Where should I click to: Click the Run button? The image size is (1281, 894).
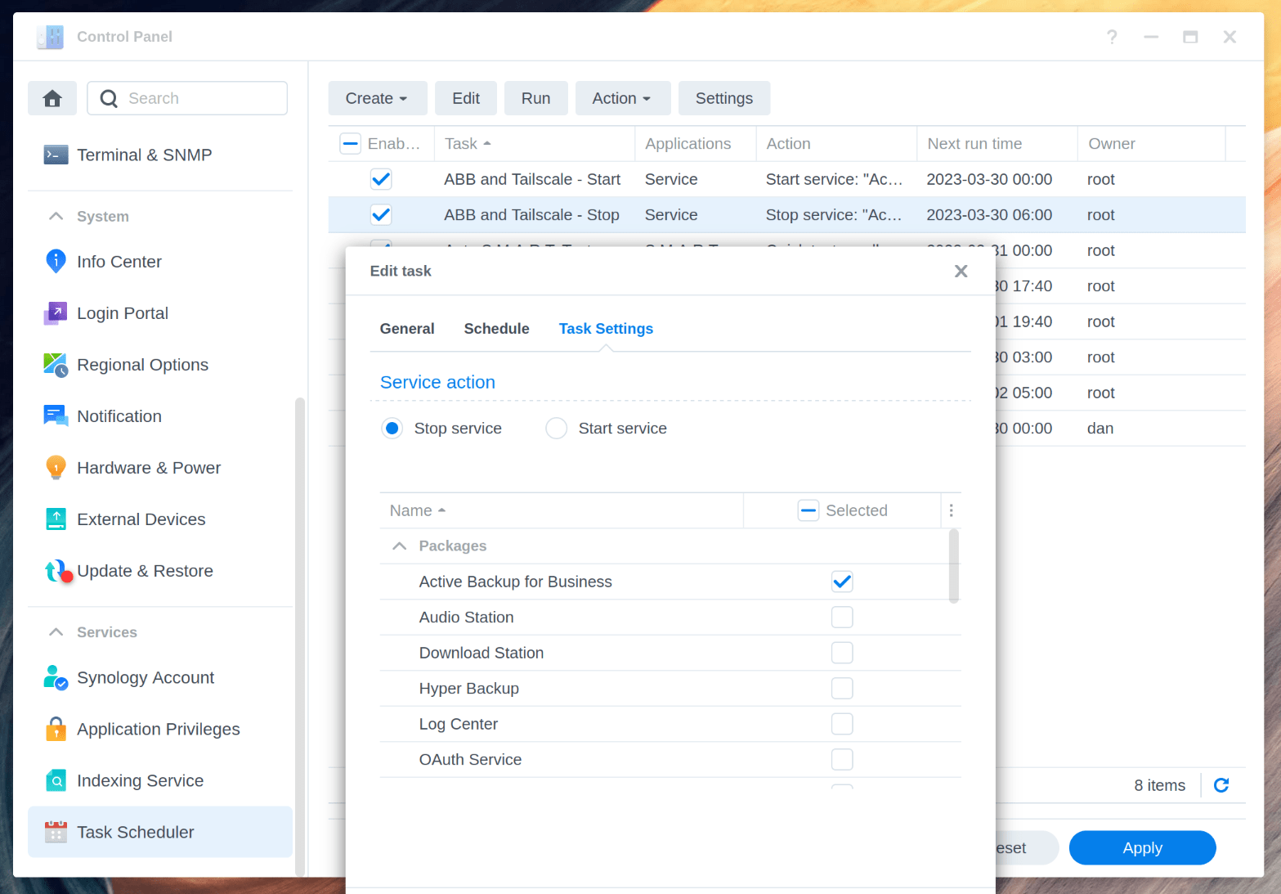point(535,98)
